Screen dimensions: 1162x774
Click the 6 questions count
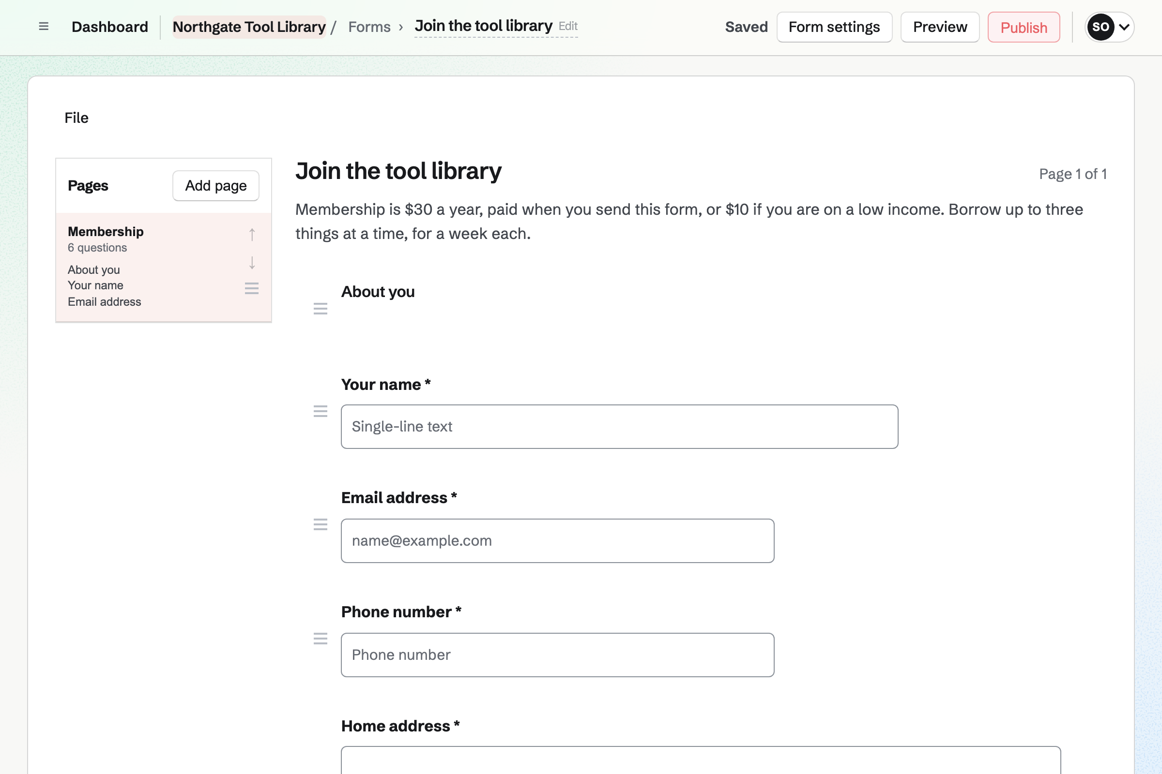pyautogui.click(x=97, y=248)
